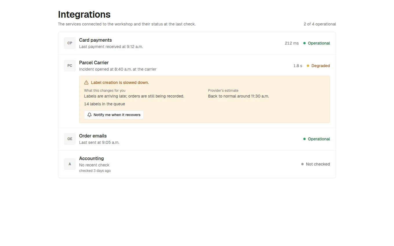Click What this changes for you label
394x246 pixels.
click(105, 91)
